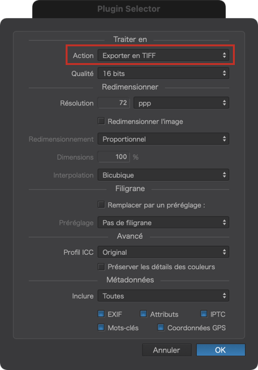The image size is (258, 370).
Task: Check Remplacer par un préréglage checkbox
Action: pyautogui.click(x=101, y=205)
